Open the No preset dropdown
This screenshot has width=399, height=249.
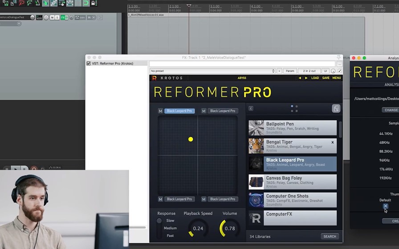213,71
